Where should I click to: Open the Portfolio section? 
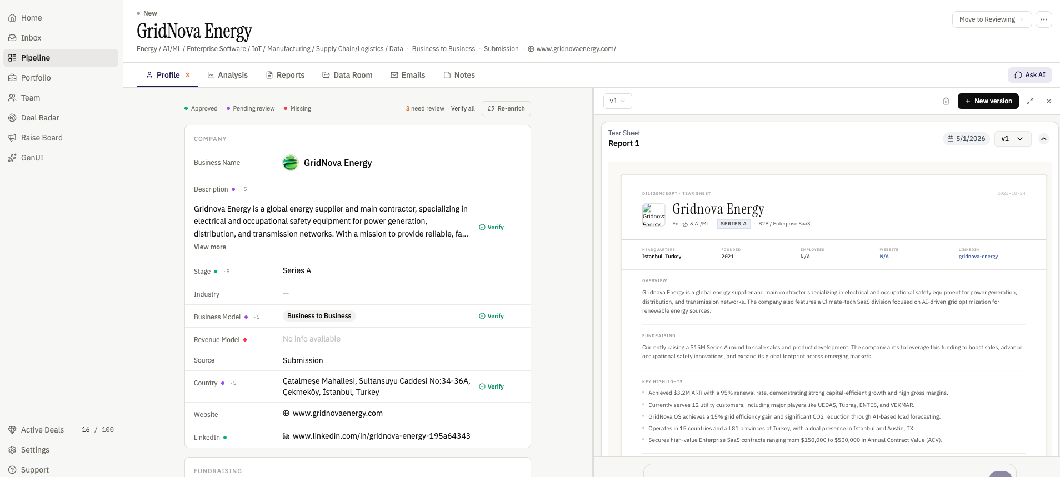[x=61, y=78]
